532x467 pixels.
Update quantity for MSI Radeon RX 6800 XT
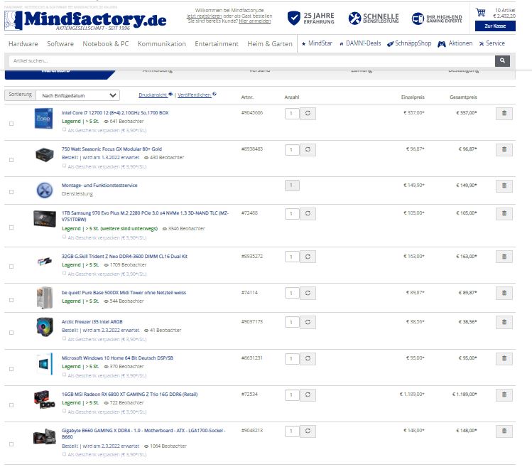coord(308,395)
